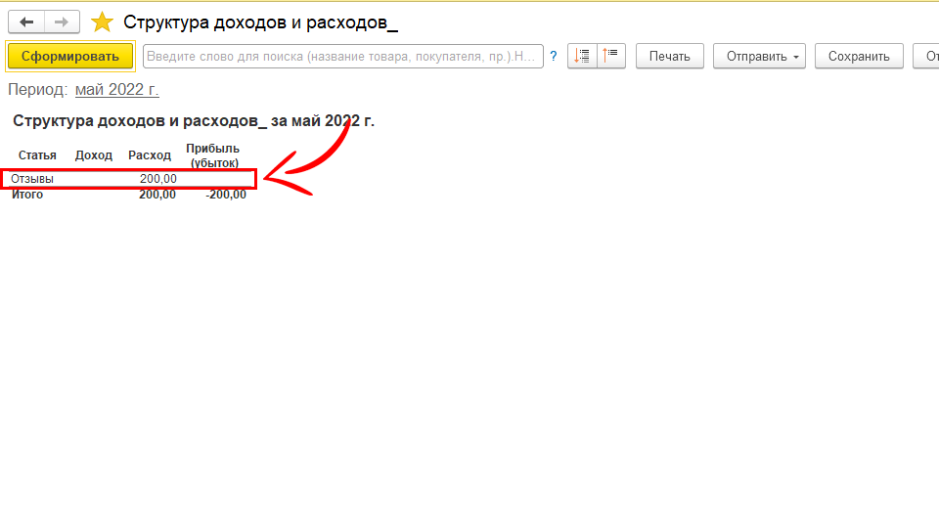
Task: Change period via май 2022 г. link
Action: [116, 90]
